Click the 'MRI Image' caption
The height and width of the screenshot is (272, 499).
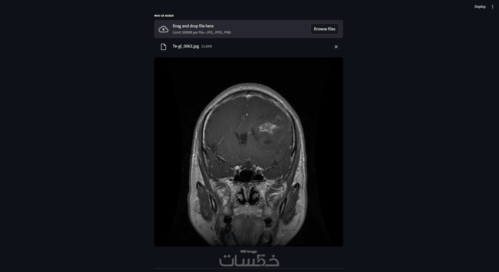tap(248, 252)
